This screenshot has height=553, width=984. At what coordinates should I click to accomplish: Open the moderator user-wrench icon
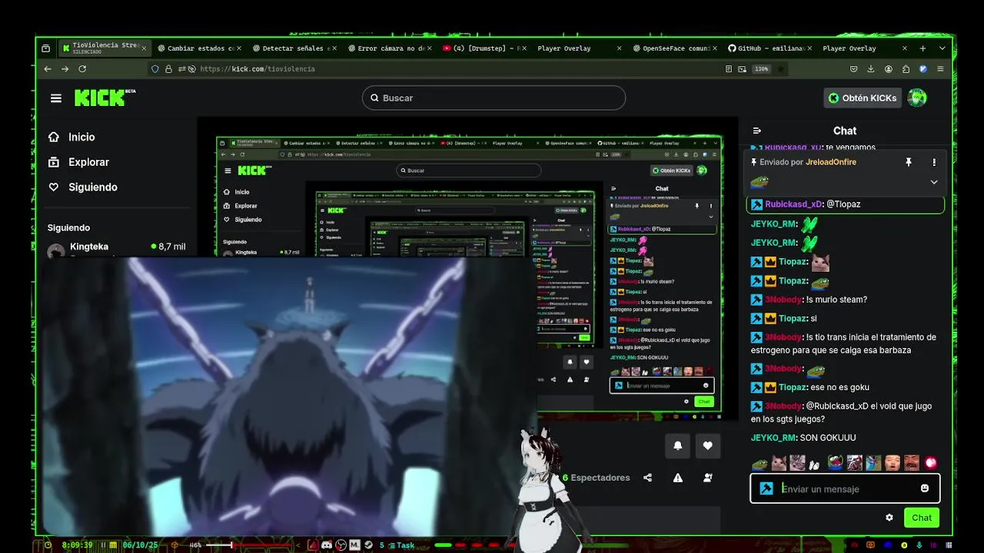[707, 478]
